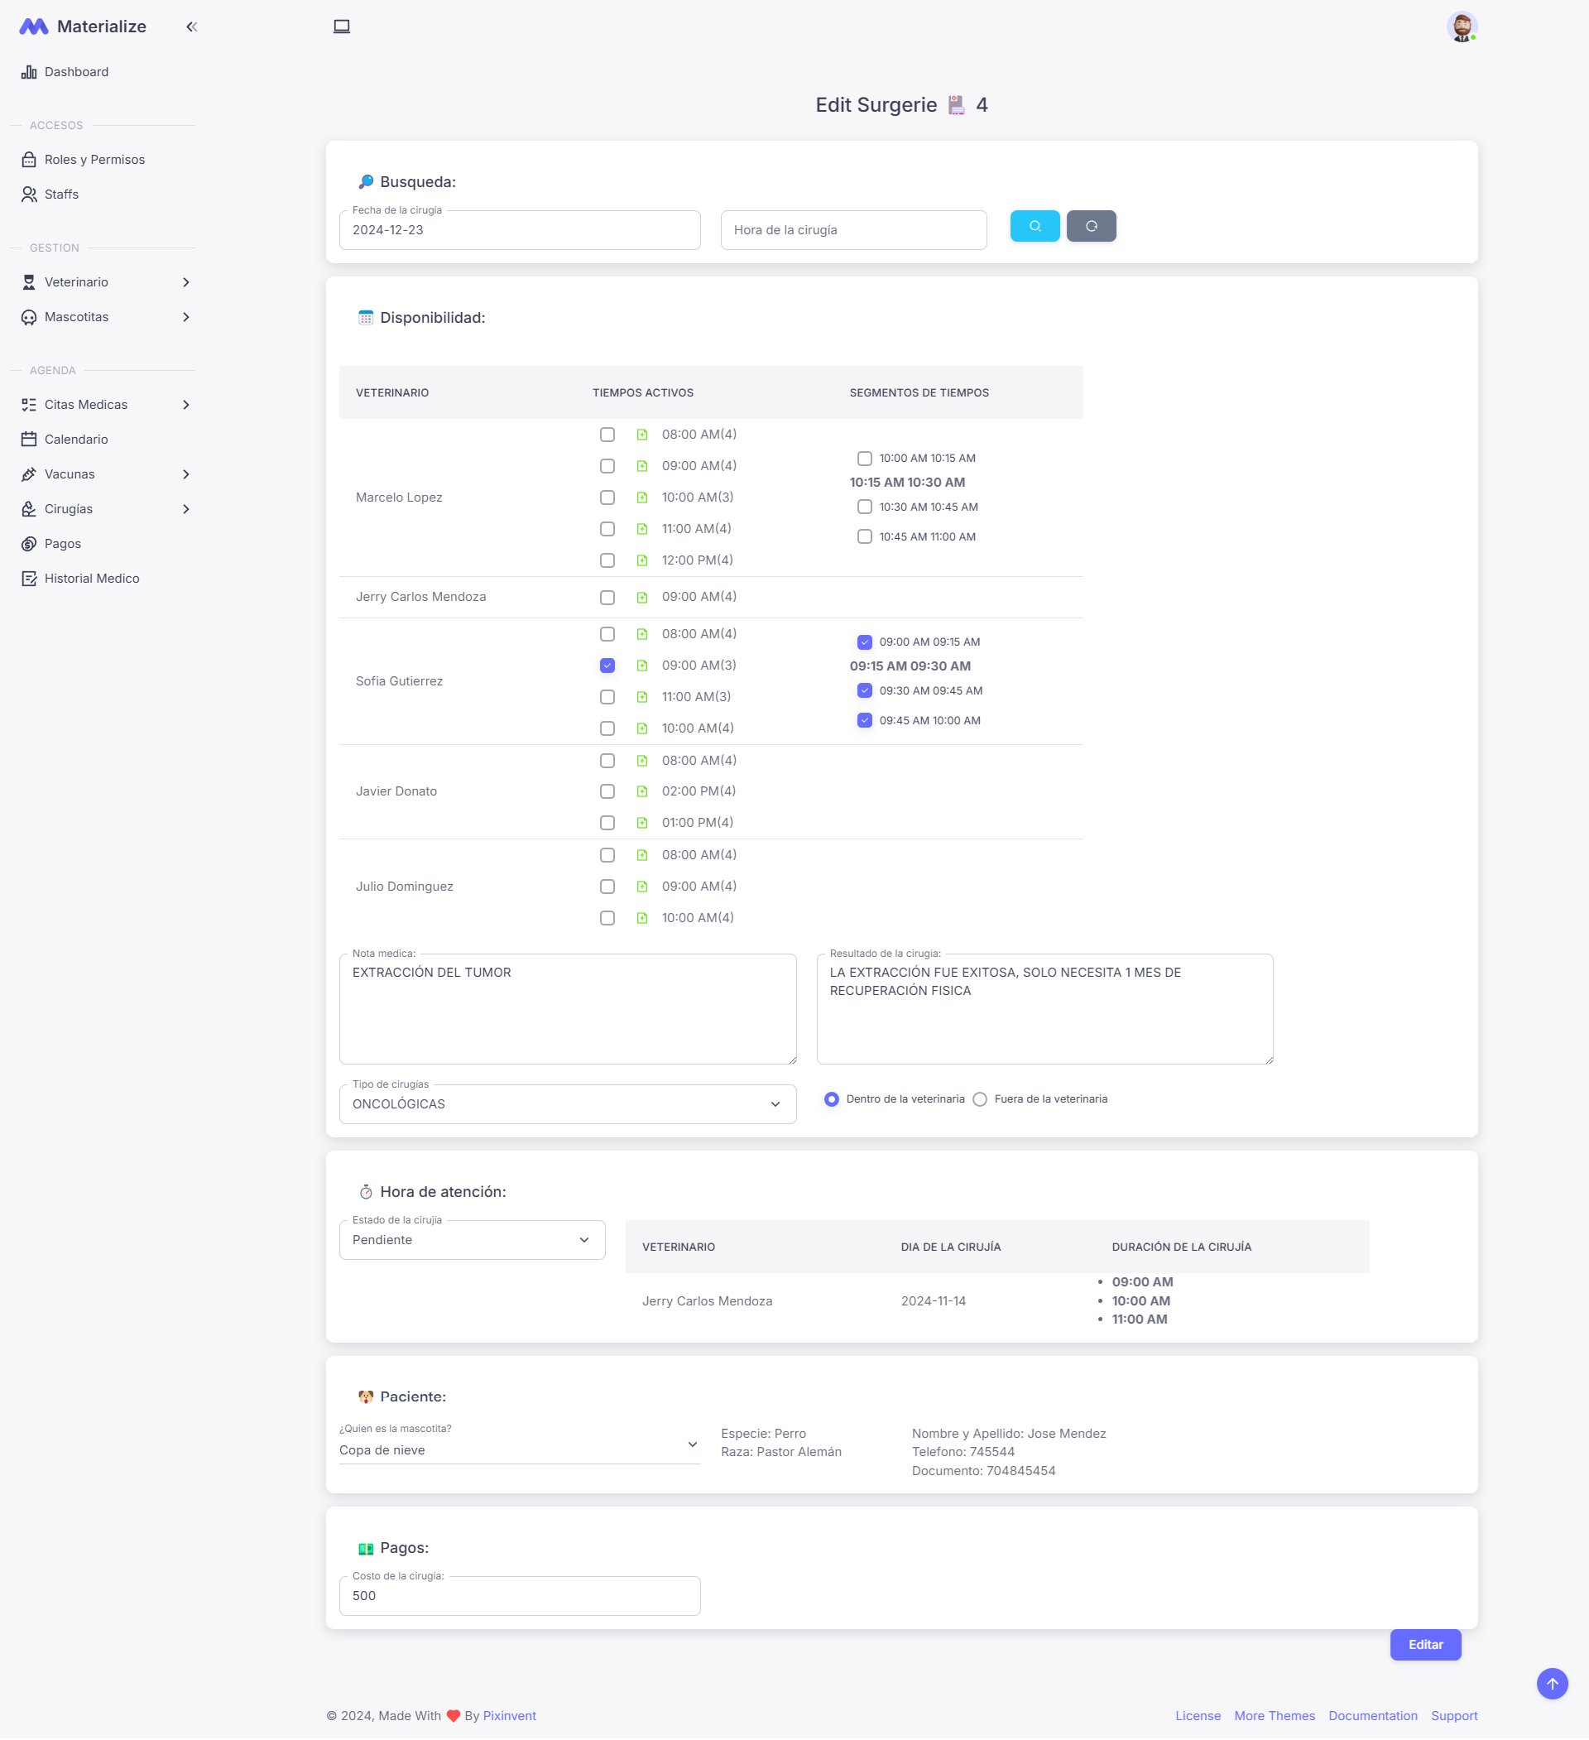Open user avatar profile menu
The image size is (1589, 1740).
tap(1462, 26)
